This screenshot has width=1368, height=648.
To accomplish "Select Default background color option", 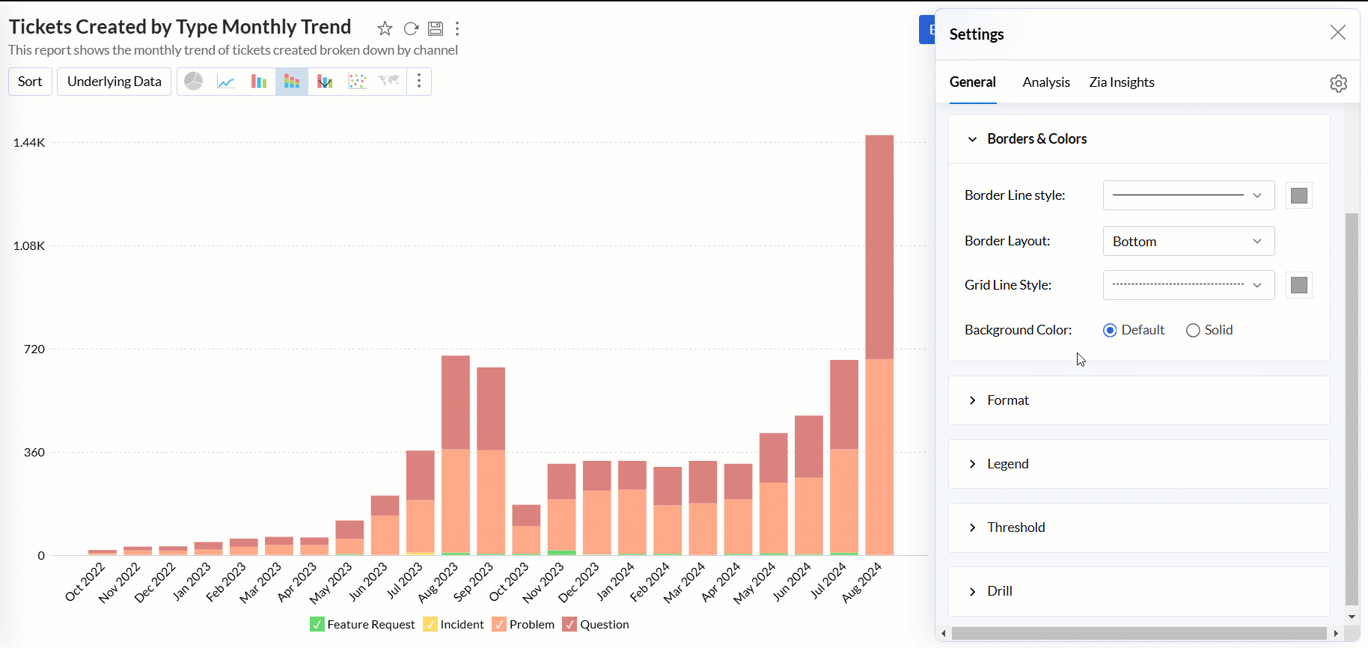I will (1110, 331).
